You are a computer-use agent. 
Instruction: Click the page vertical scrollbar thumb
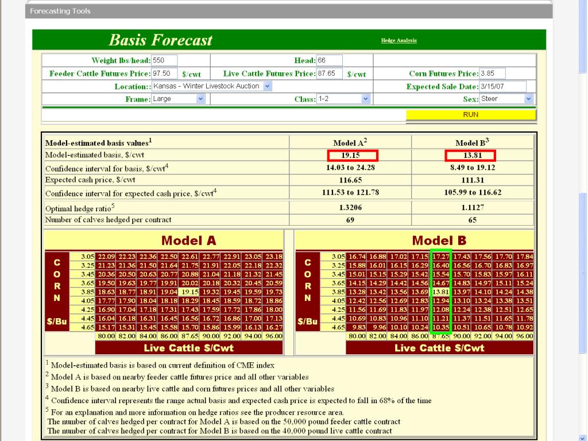[582, 273]
